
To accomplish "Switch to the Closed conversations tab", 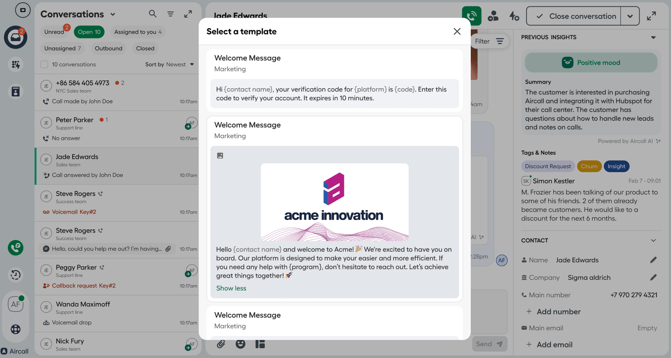I will (x=145, y=48).
